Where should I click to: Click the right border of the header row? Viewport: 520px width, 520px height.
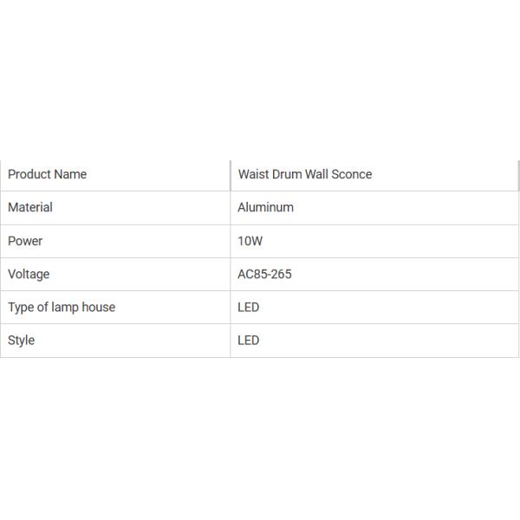pyautogui.click(x=518, y=174)
